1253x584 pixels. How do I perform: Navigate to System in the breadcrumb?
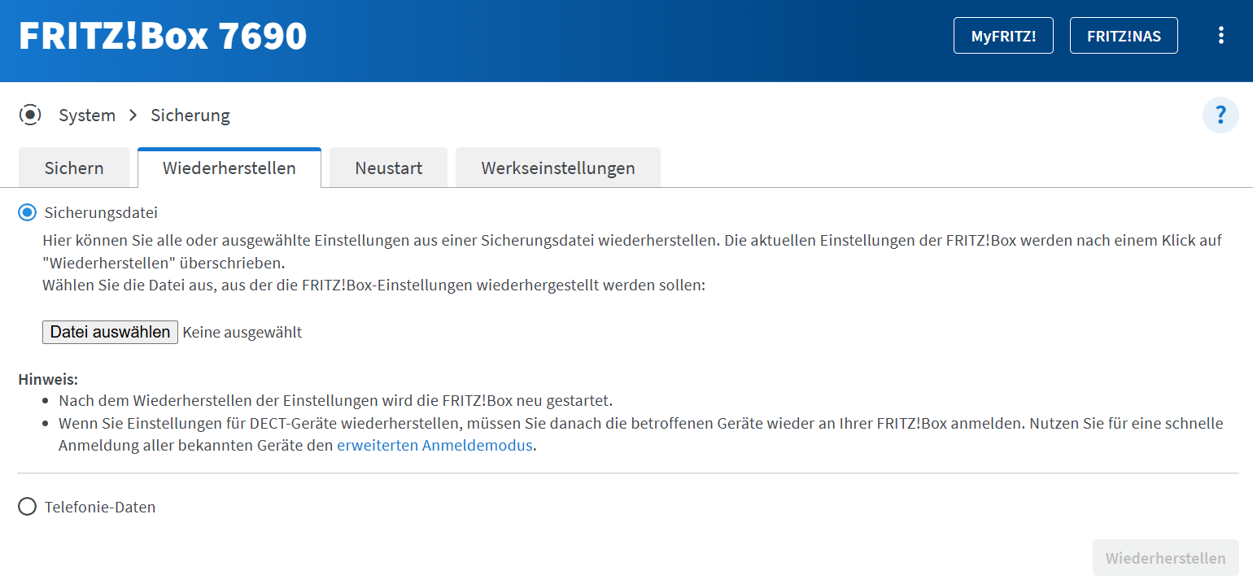(87, 115)
